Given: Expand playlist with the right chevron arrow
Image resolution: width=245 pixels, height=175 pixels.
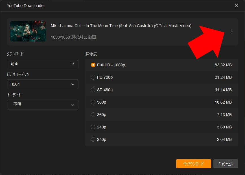Looking at the screenshot, I should click(x=231, y=31).
